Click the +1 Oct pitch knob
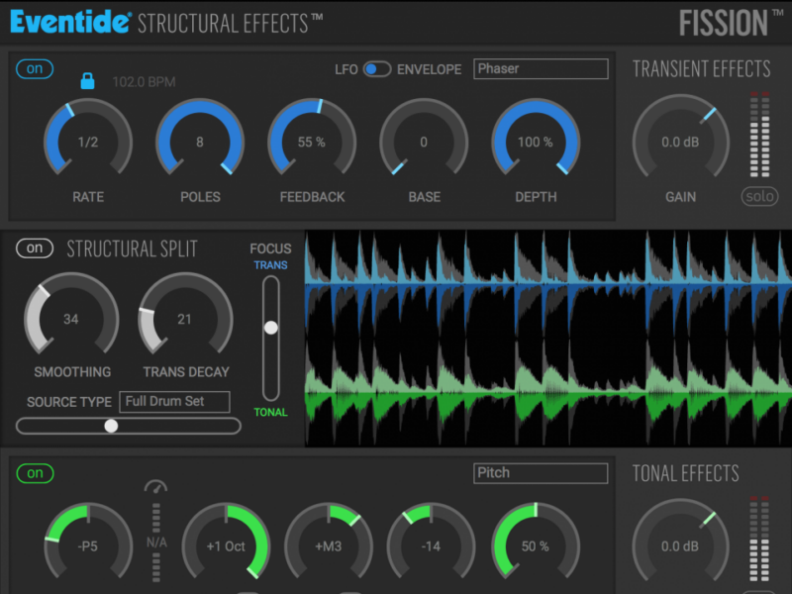This screenshot has width=792, height=594. [226, 546]
